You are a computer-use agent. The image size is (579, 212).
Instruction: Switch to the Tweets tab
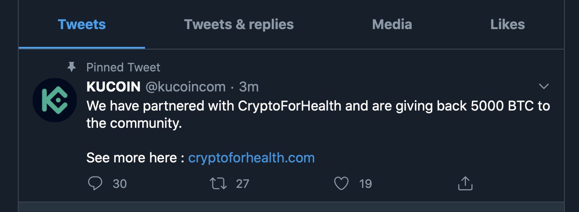pos(82,24)
